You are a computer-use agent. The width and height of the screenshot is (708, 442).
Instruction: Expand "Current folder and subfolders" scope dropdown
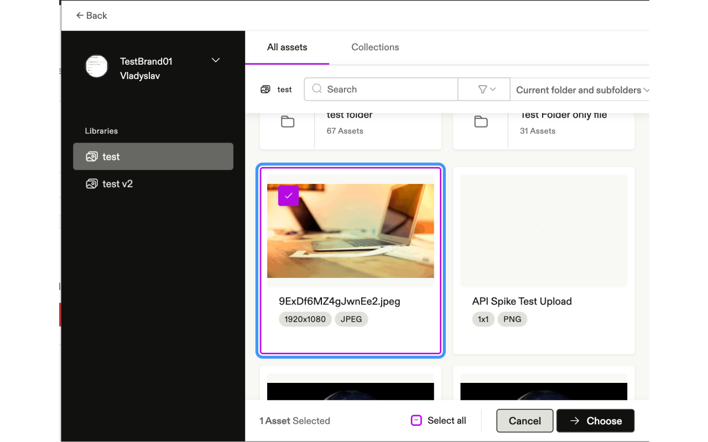(x=582, y=90)
